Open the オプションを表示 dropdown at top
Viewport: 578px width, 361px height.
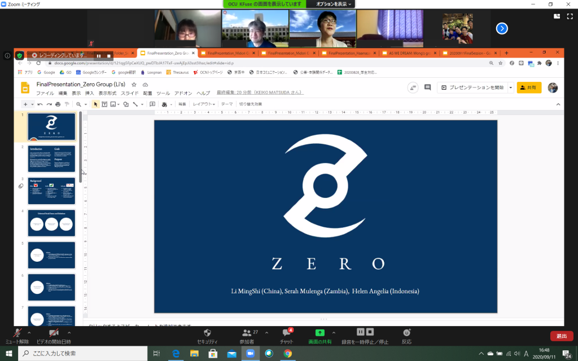tap(334, 4)
